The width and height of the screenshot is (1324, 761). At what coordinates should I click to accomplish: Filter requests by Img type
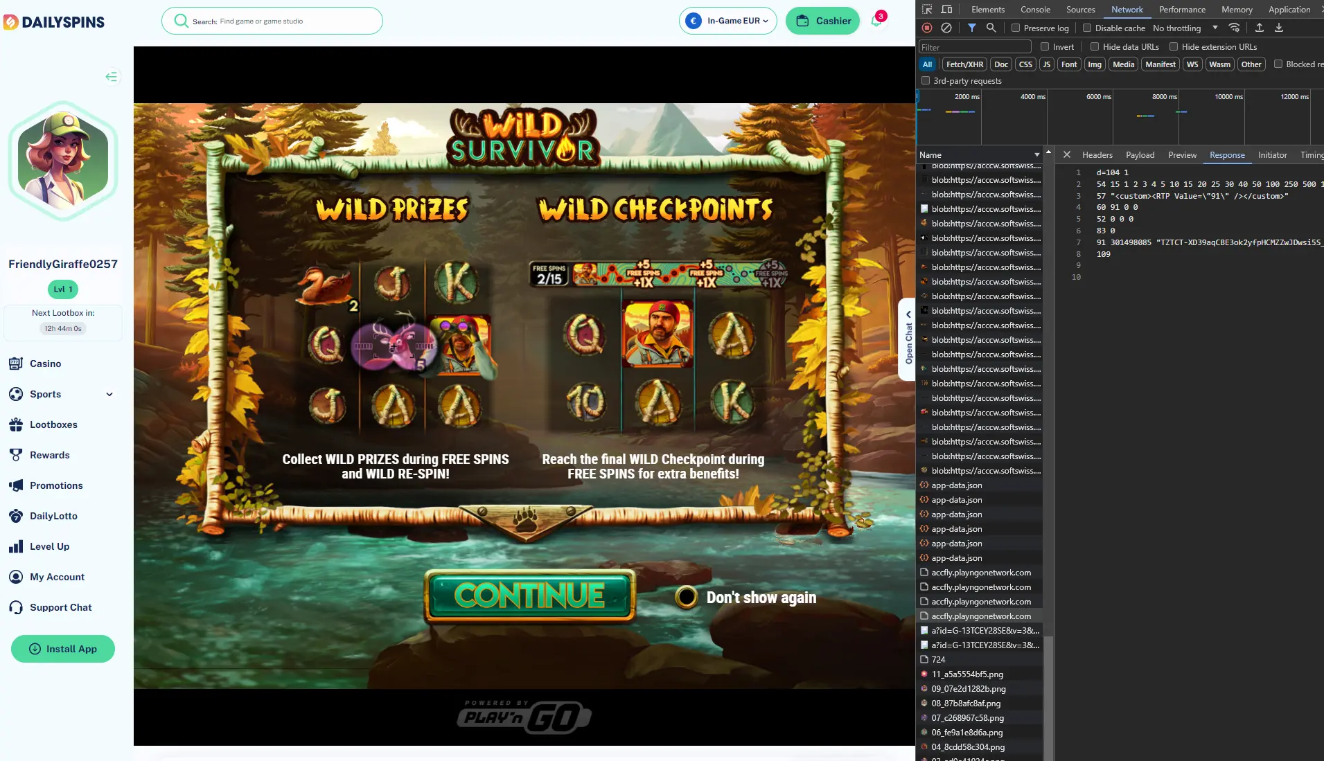tap(1094, 64)
